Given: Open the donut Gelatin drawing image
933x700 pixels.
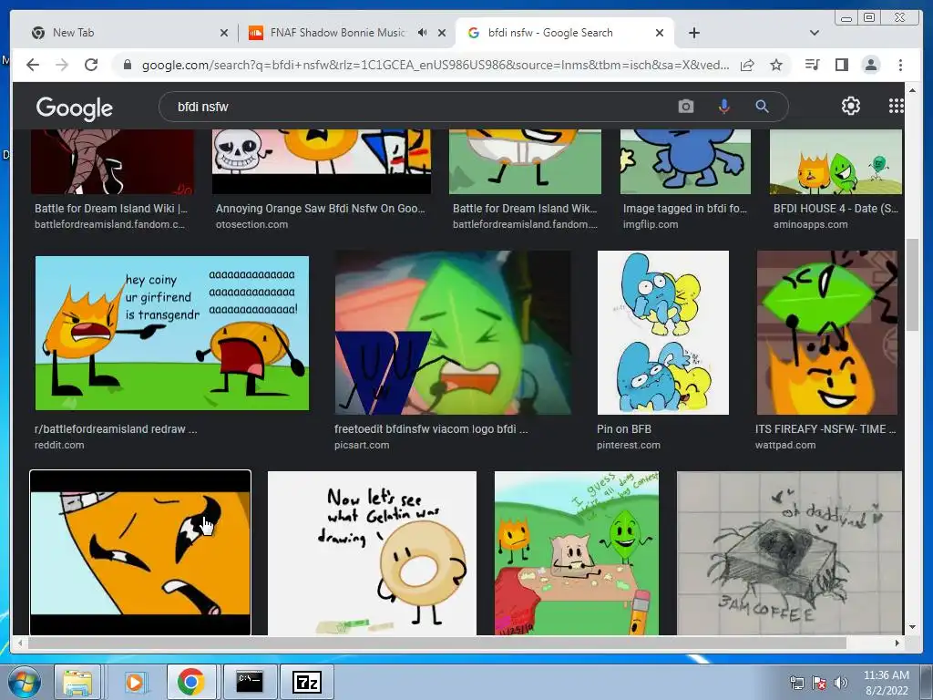Looking at the screenshot, I should pos(372,553).
